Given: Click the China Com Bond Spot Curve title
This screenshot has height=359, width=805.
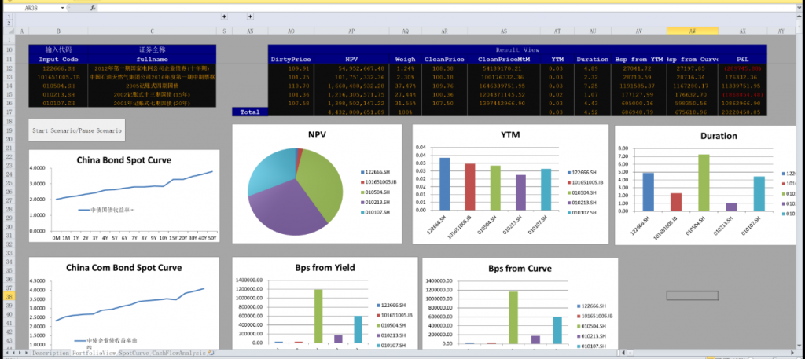Looking at the screenshot, I should 123,268.
